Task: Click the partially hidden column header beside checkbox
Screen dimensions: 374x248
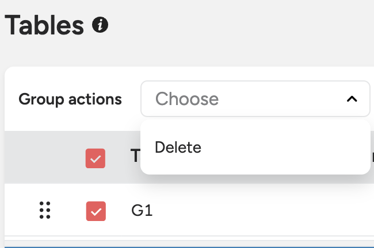Action: (135, 157)
